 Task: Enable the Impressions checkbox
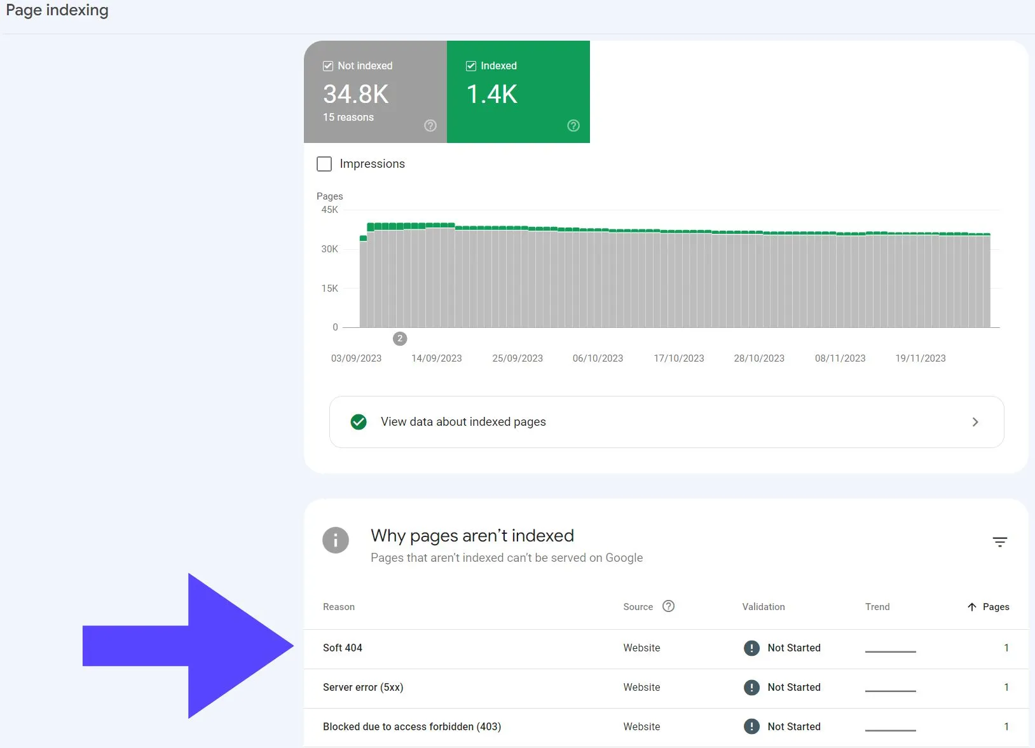pos(324,164)
